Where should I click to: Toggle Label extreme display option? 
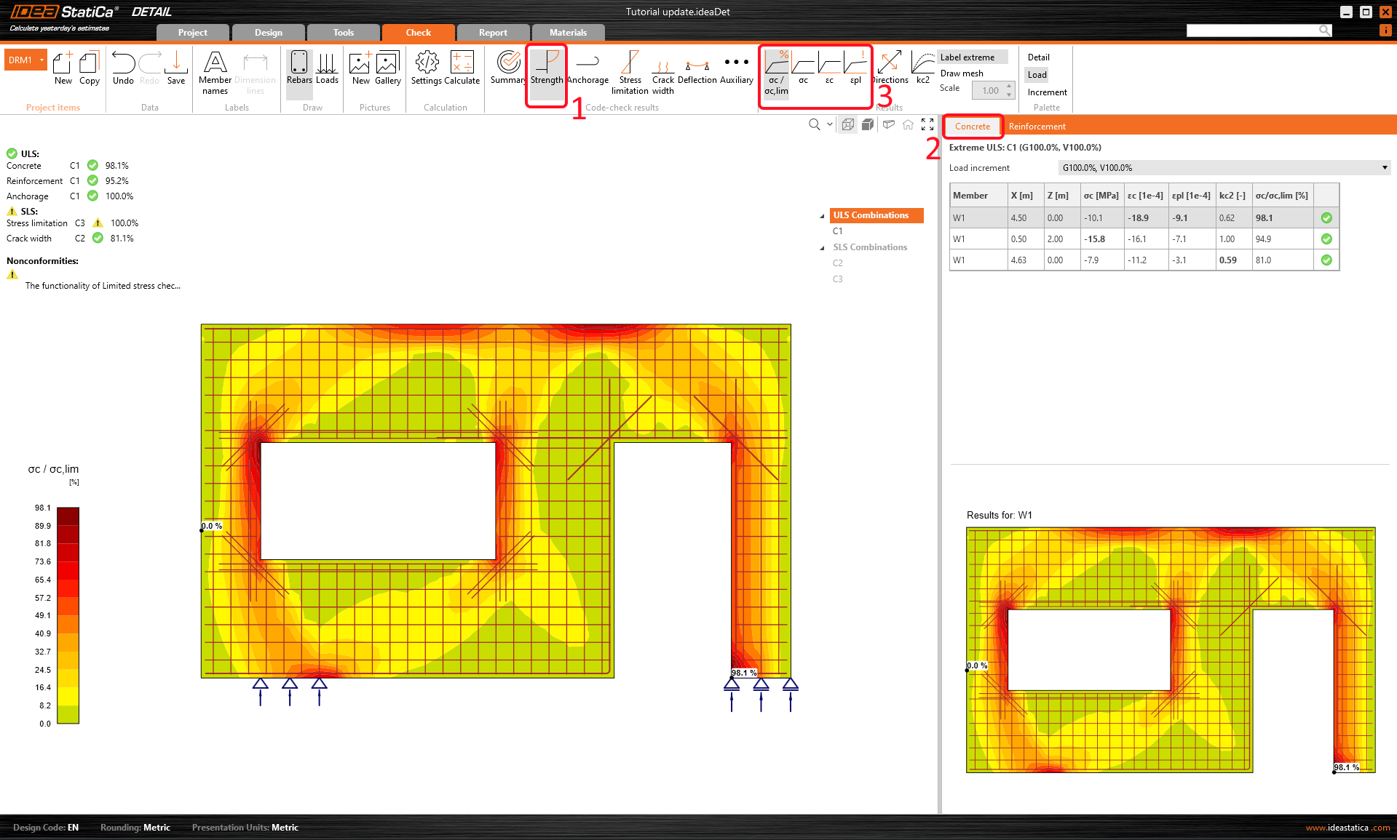(967, 57)
